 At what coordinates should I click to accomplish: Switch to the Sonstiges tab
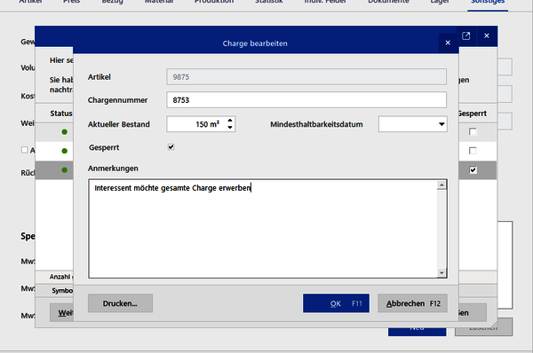coord(488,2)
